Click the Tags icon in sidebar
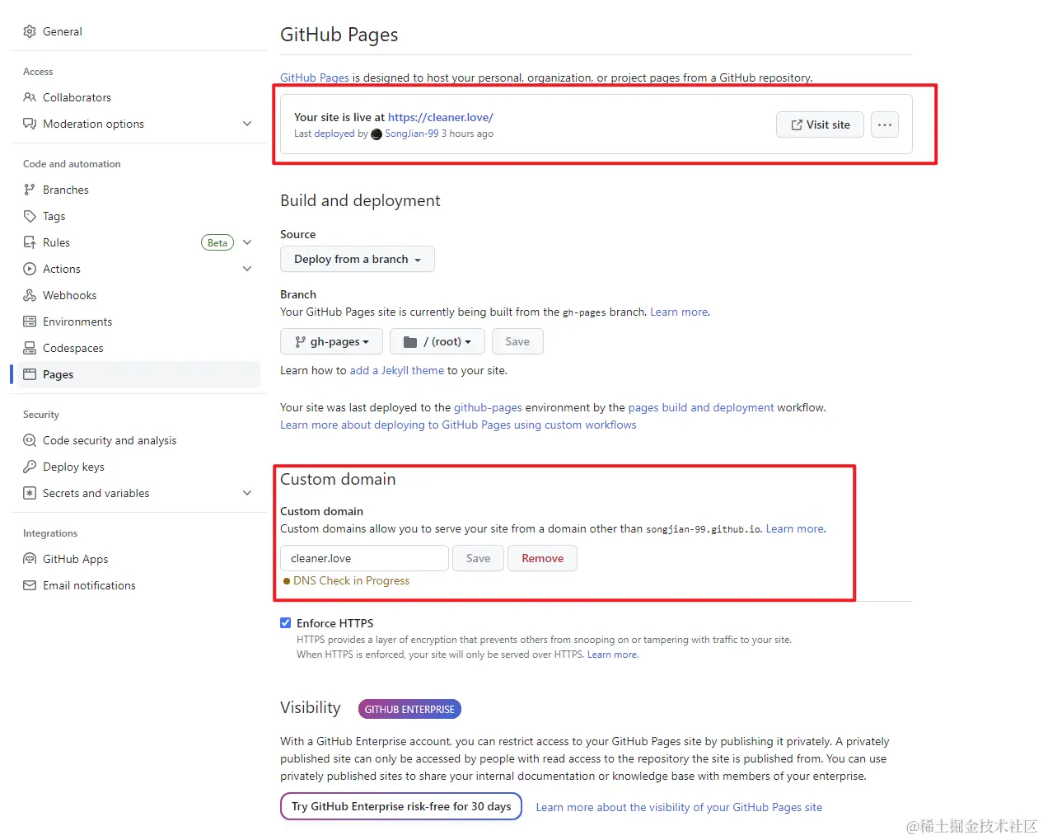1043x840 pixels. point(30,216)
